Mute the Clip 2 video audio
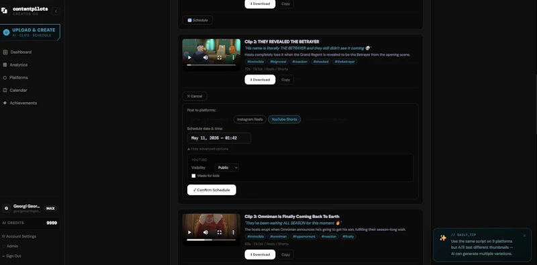Screen dimensions: 537x265 (205, 58)
